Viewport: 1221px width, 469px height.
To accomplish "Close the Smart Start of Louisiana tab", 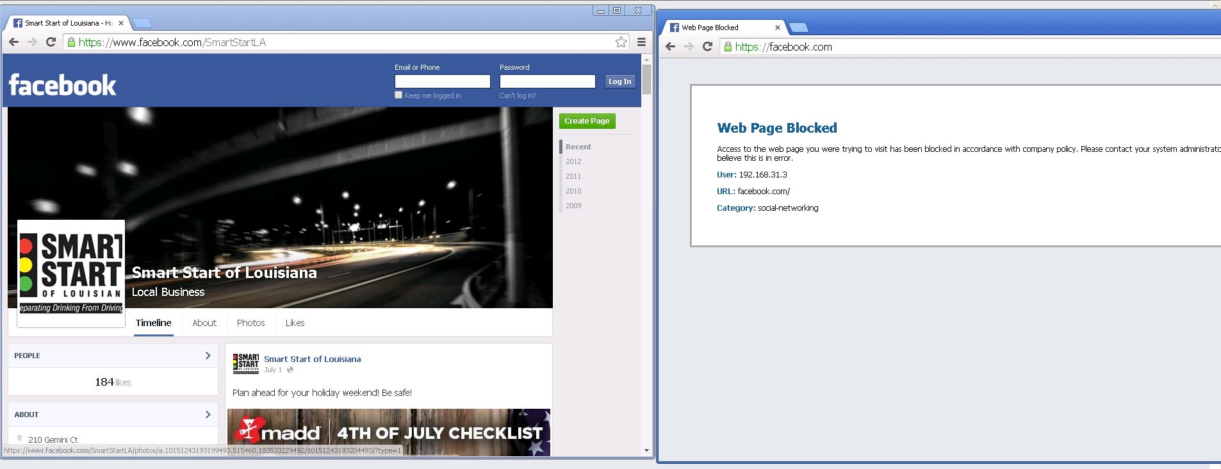I will [121, 23].
